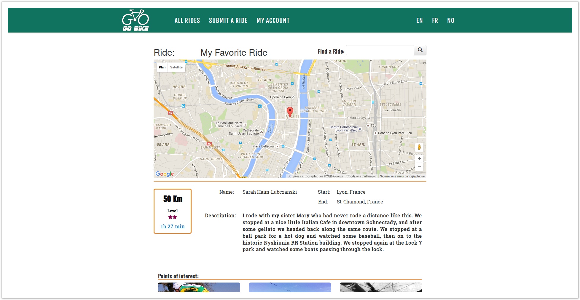
Task: Go to My Account
Action: (x=273, y=20)
